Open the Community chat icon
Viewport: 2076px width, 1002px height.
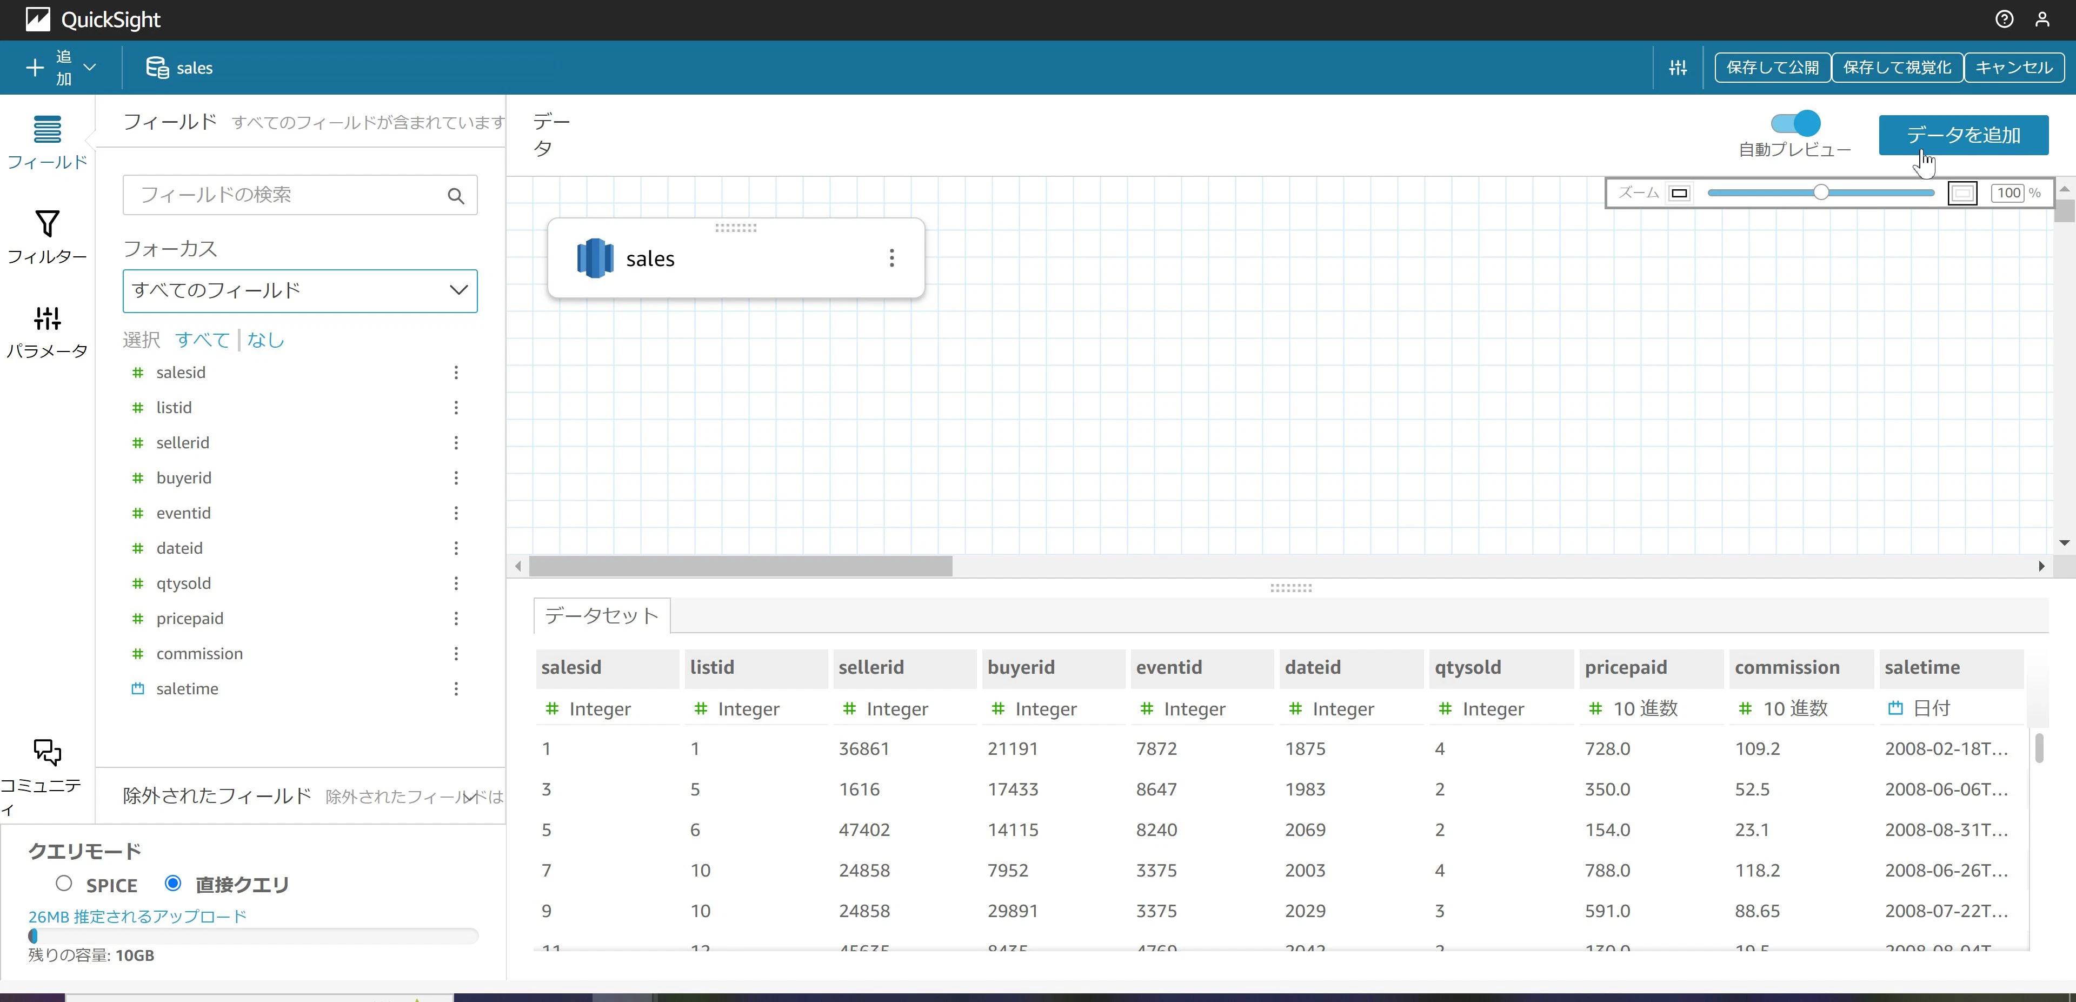coord(46,752)
